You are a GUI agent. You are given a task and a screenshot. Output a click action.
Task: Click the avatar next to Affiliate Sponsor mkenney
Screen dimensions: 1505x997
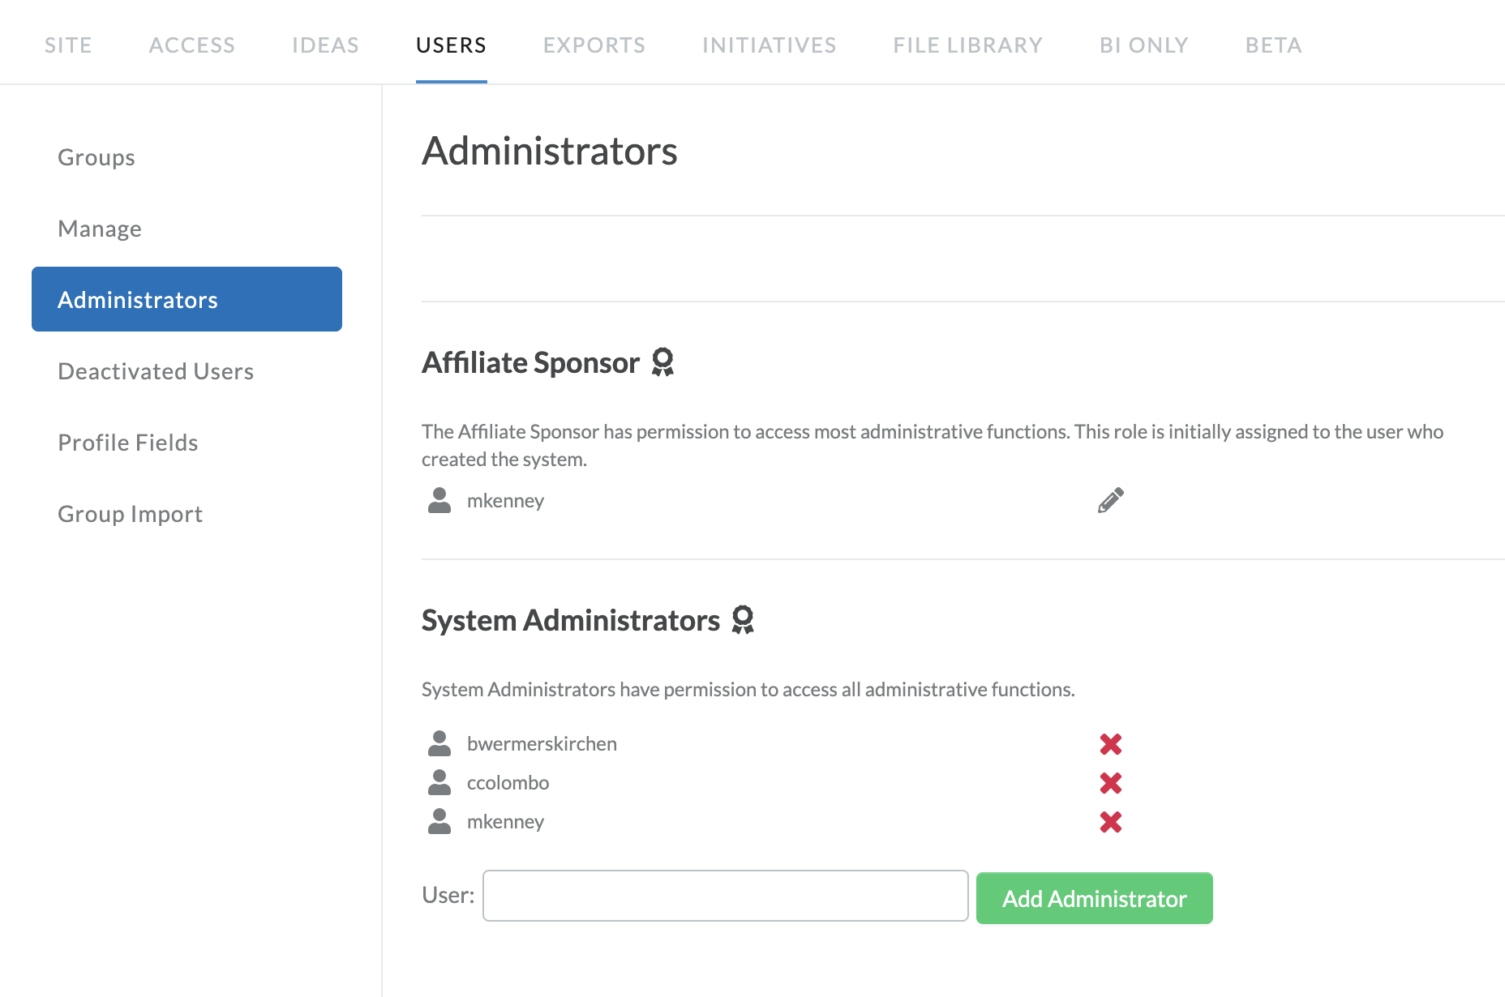[439, 500]
